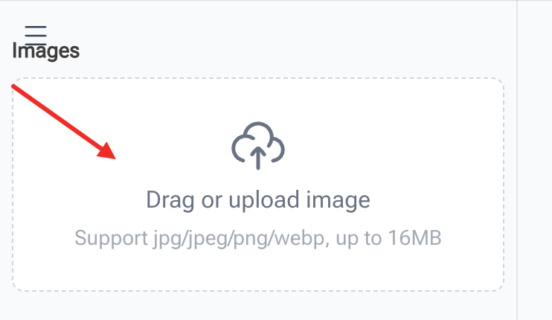This screenshot has height=320, width=552.
Task: Click the word "image" in upload prompt
Action: (x=338, y=201)
